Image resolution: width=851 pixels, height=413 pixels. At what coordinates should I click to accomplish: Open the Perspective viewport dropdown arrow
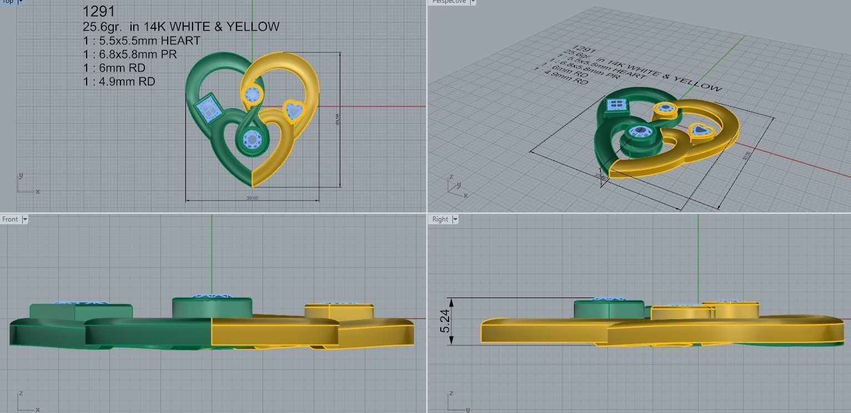(472, 2)
